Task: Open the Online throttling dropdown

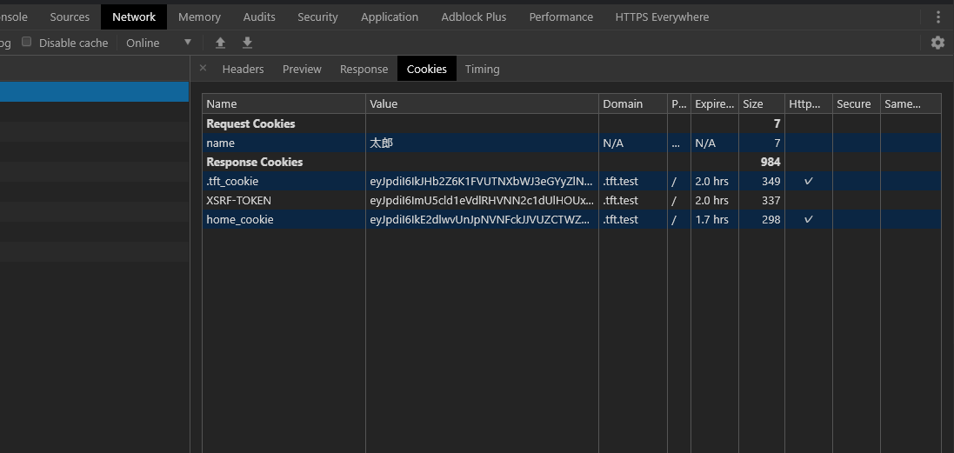Action: point(158,43)
